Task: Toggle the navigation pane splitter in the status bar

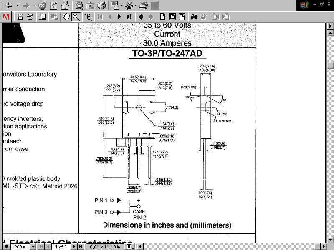Action: 6,247
